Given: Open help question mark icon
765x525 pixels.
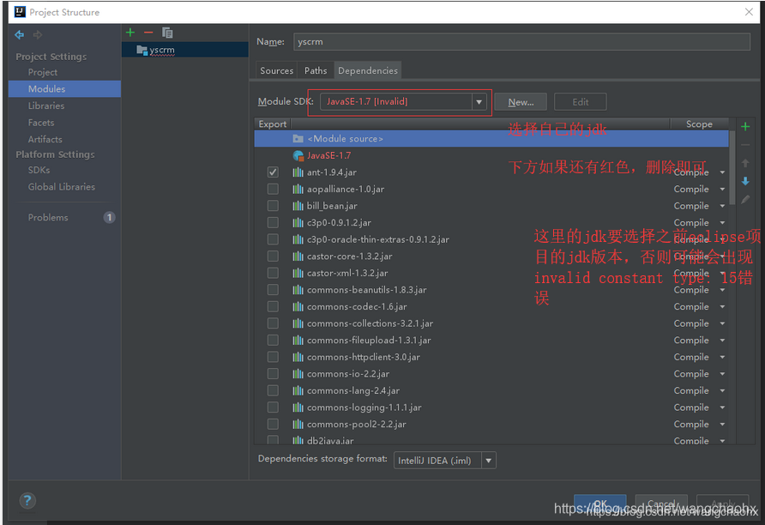Looking at the screenshot, I should coord(27,500).
